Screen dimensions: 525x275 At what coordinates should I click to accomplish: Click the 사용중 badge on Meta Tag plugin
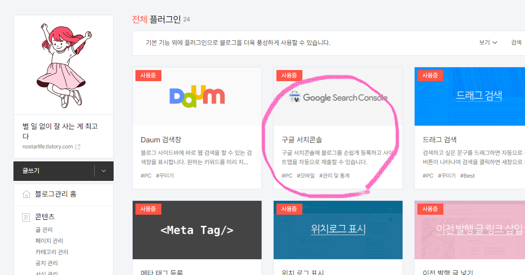click(148, 209)
